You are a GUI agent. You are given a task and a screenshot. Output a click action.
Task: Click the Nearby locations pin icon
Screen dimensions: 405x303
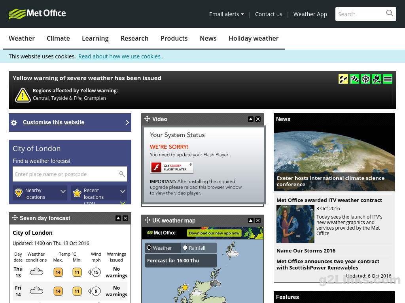19,193
